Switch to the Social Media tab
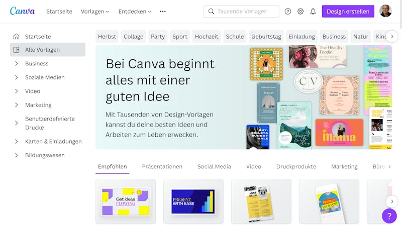402x226 pixels. (x=214, y=167)
